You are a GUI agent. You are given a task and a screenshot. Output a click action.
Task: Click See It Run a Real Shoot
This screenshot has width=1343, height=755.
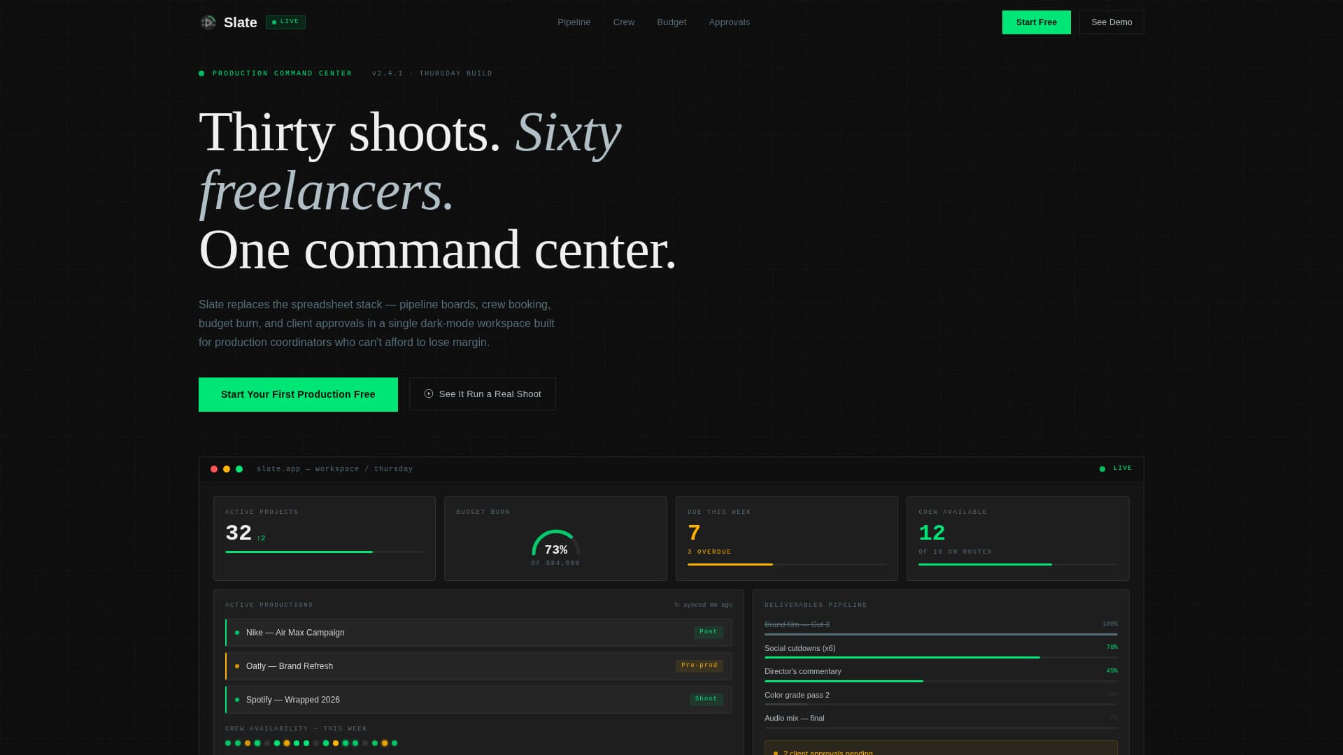click(x=483, y=394)
